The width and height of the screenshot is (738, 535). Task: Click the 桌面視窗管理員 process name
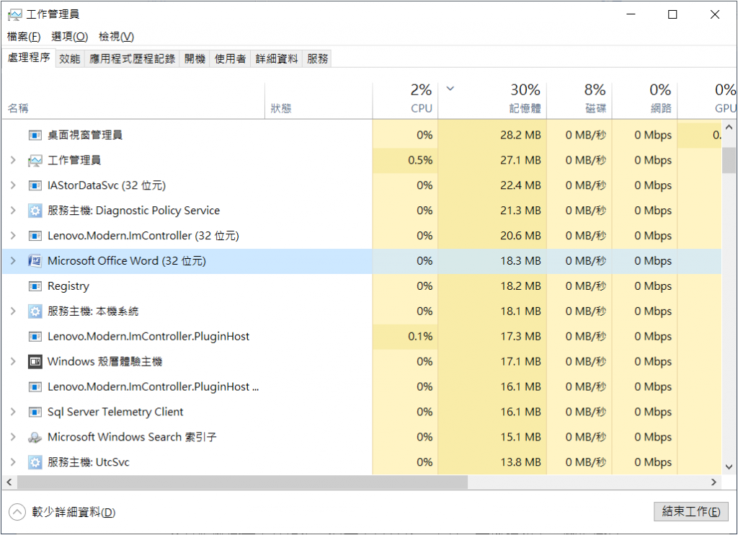85,135
